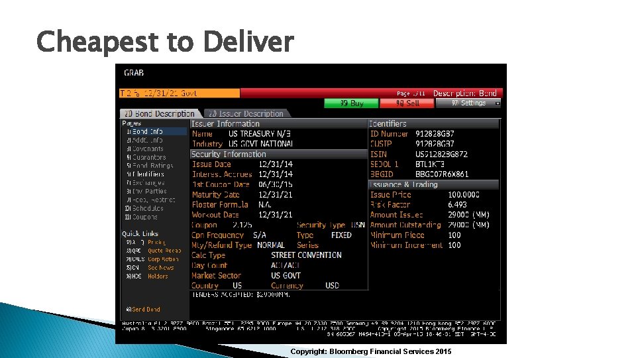The width and height of the screenshot is (636, 358).
Task: Click the BBGID value BBG007R6X861
Action: coord(442,174)
